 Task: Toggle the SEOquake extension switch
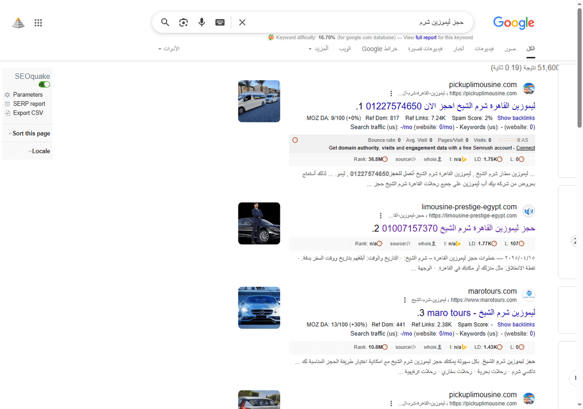pyautogui.click(x=44, y=84)
